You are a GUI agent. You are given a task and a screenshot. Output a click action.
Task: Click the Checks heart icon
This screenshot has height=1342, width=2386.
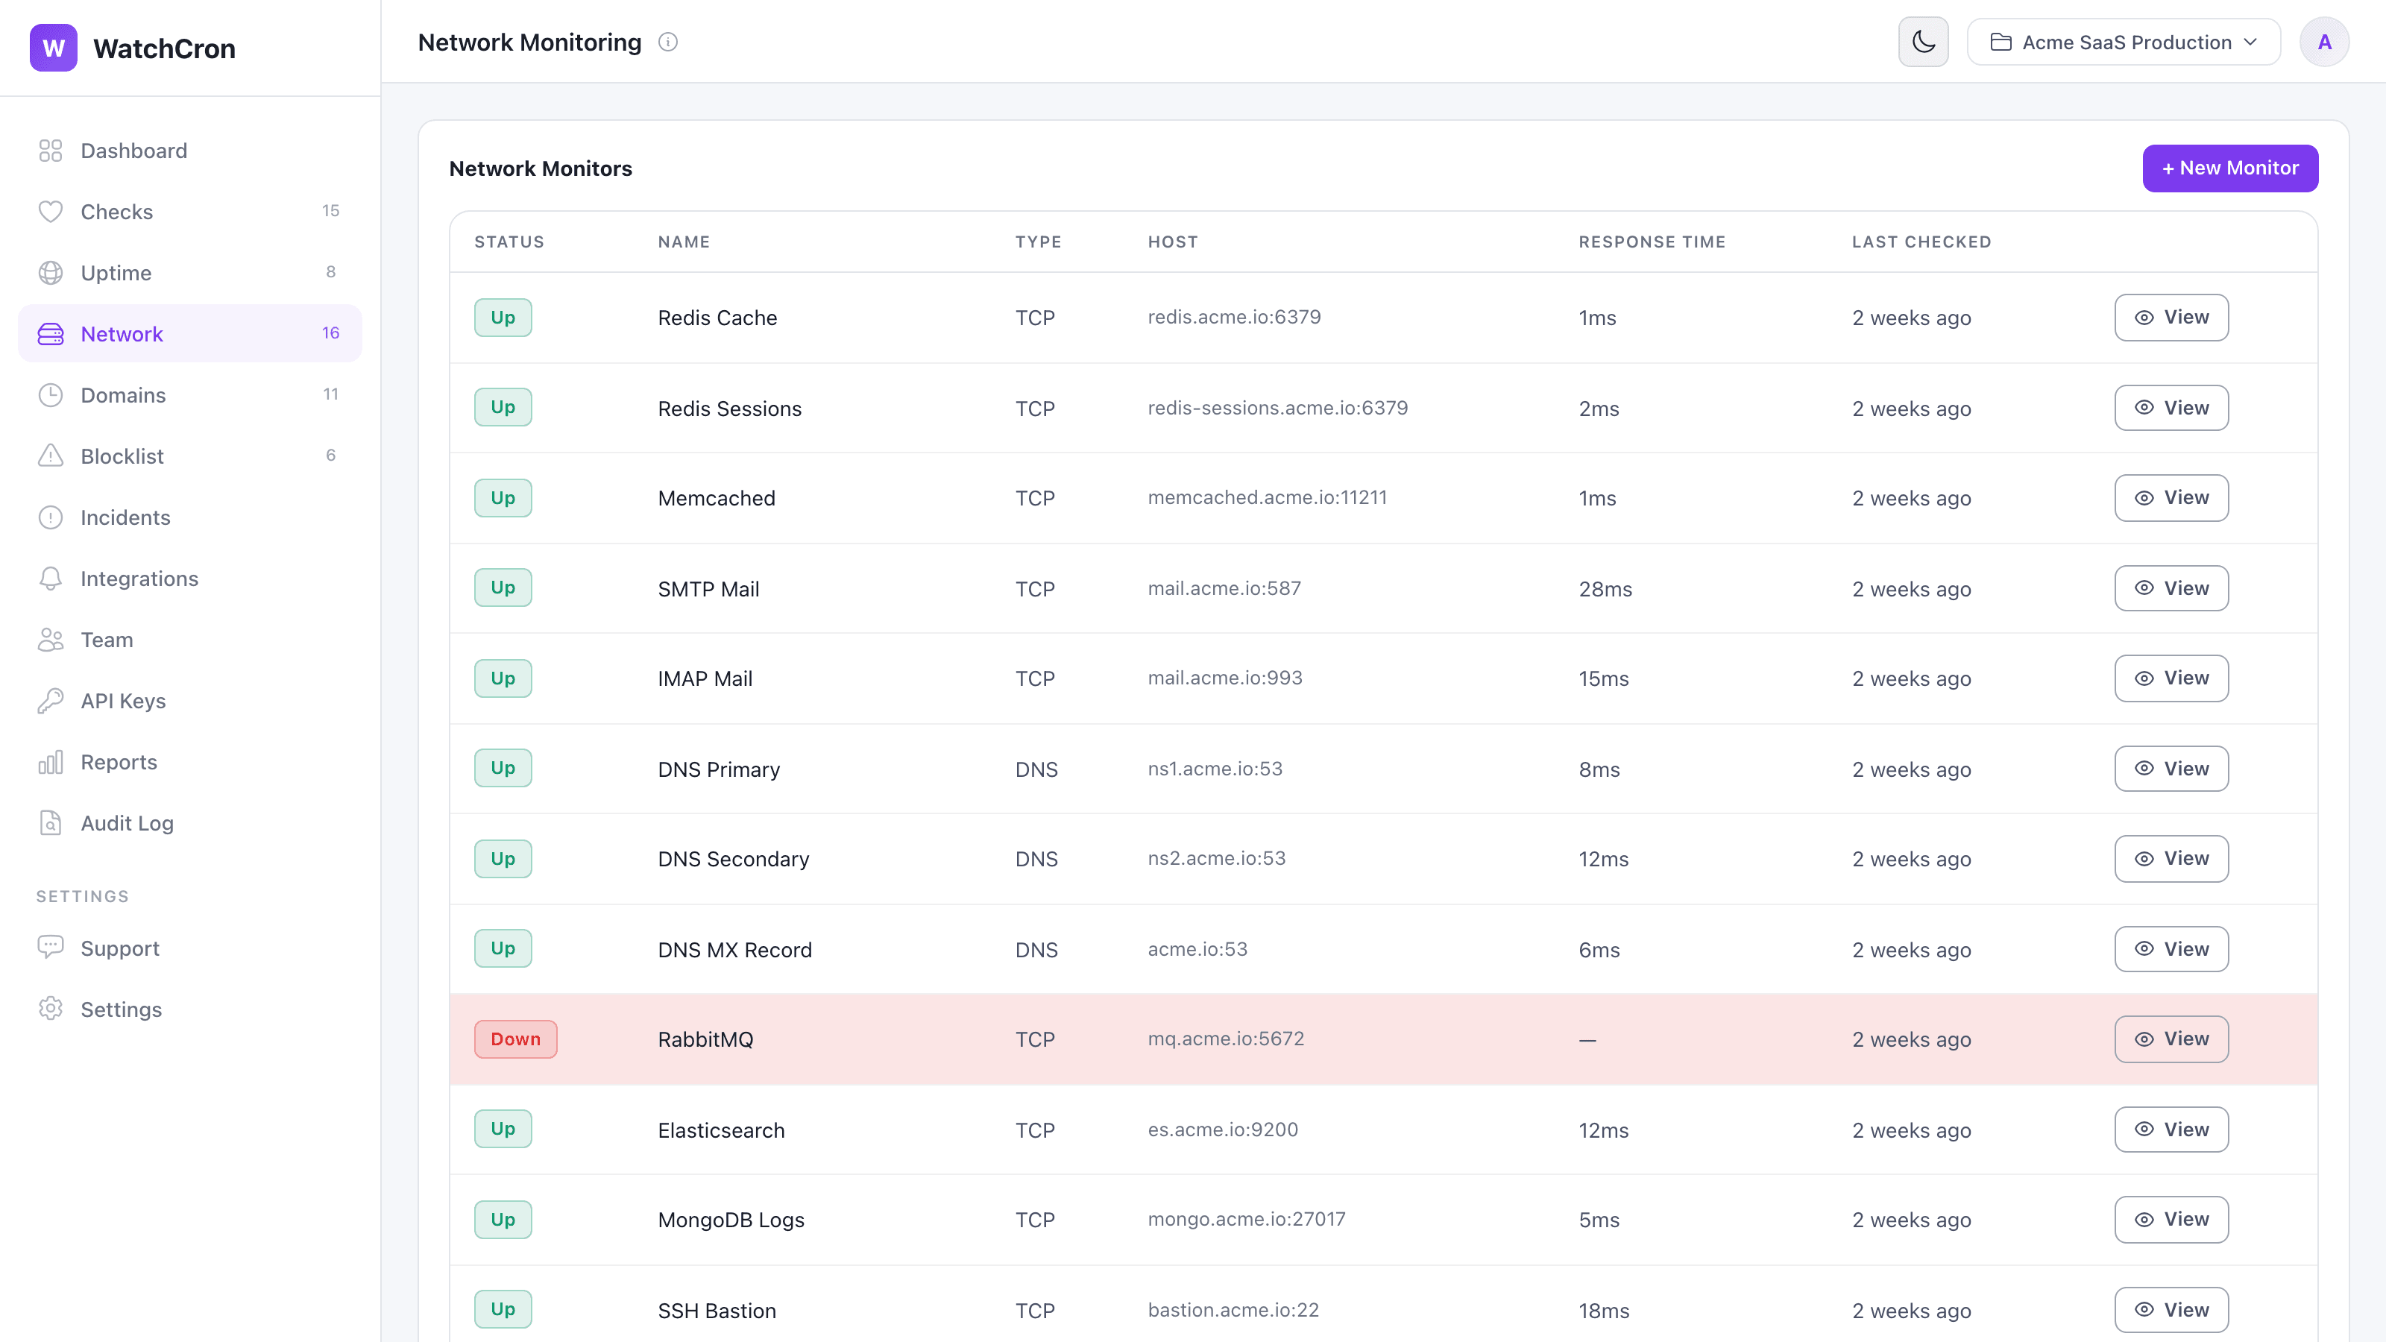51,212
